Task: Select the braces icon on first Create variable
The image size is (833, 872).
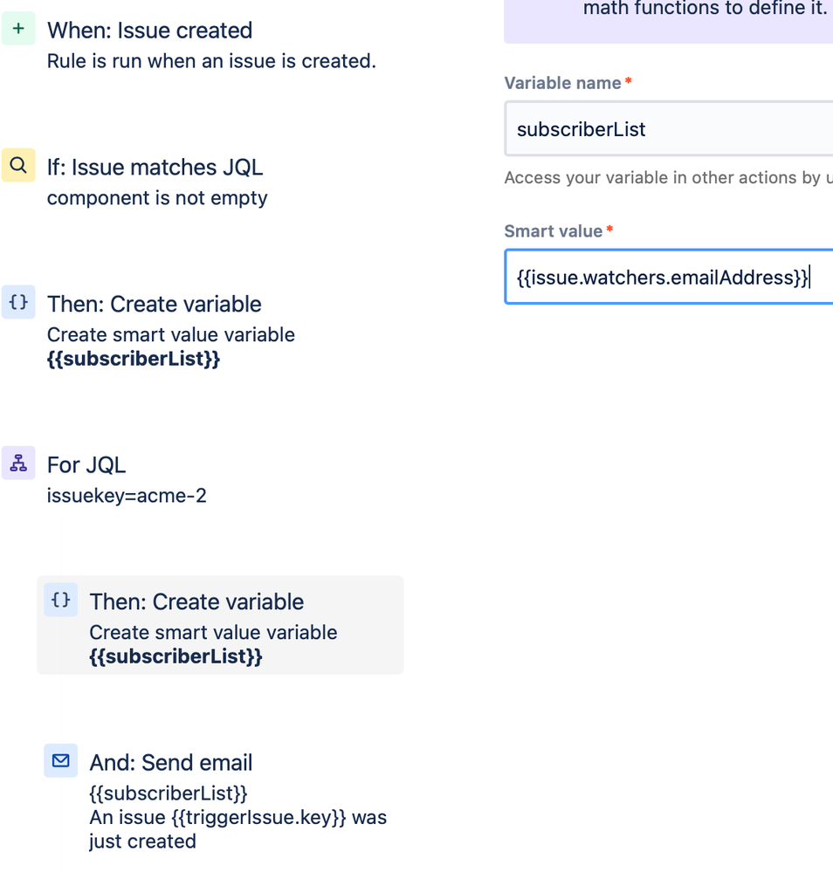Action: (18, 303)
